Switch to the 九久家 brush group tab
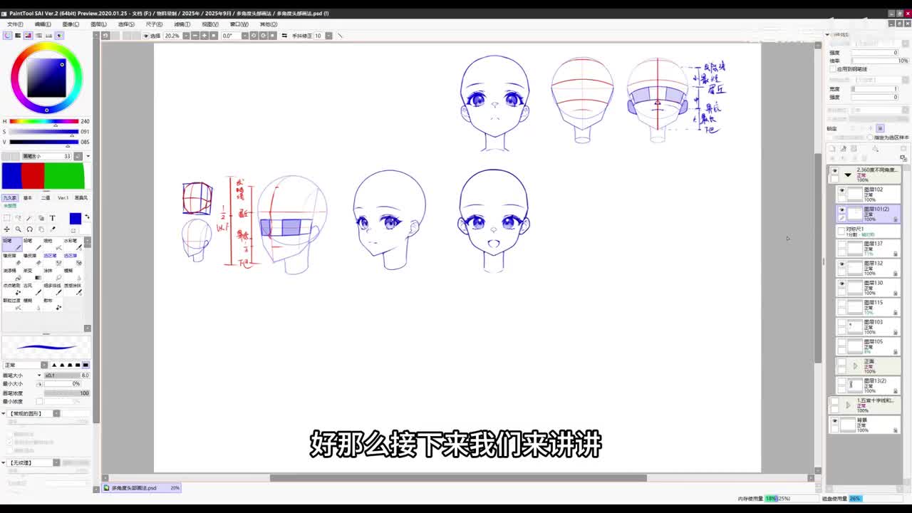Screen dimensions: 912x513 pyautogui.click(x=10, y=198)
